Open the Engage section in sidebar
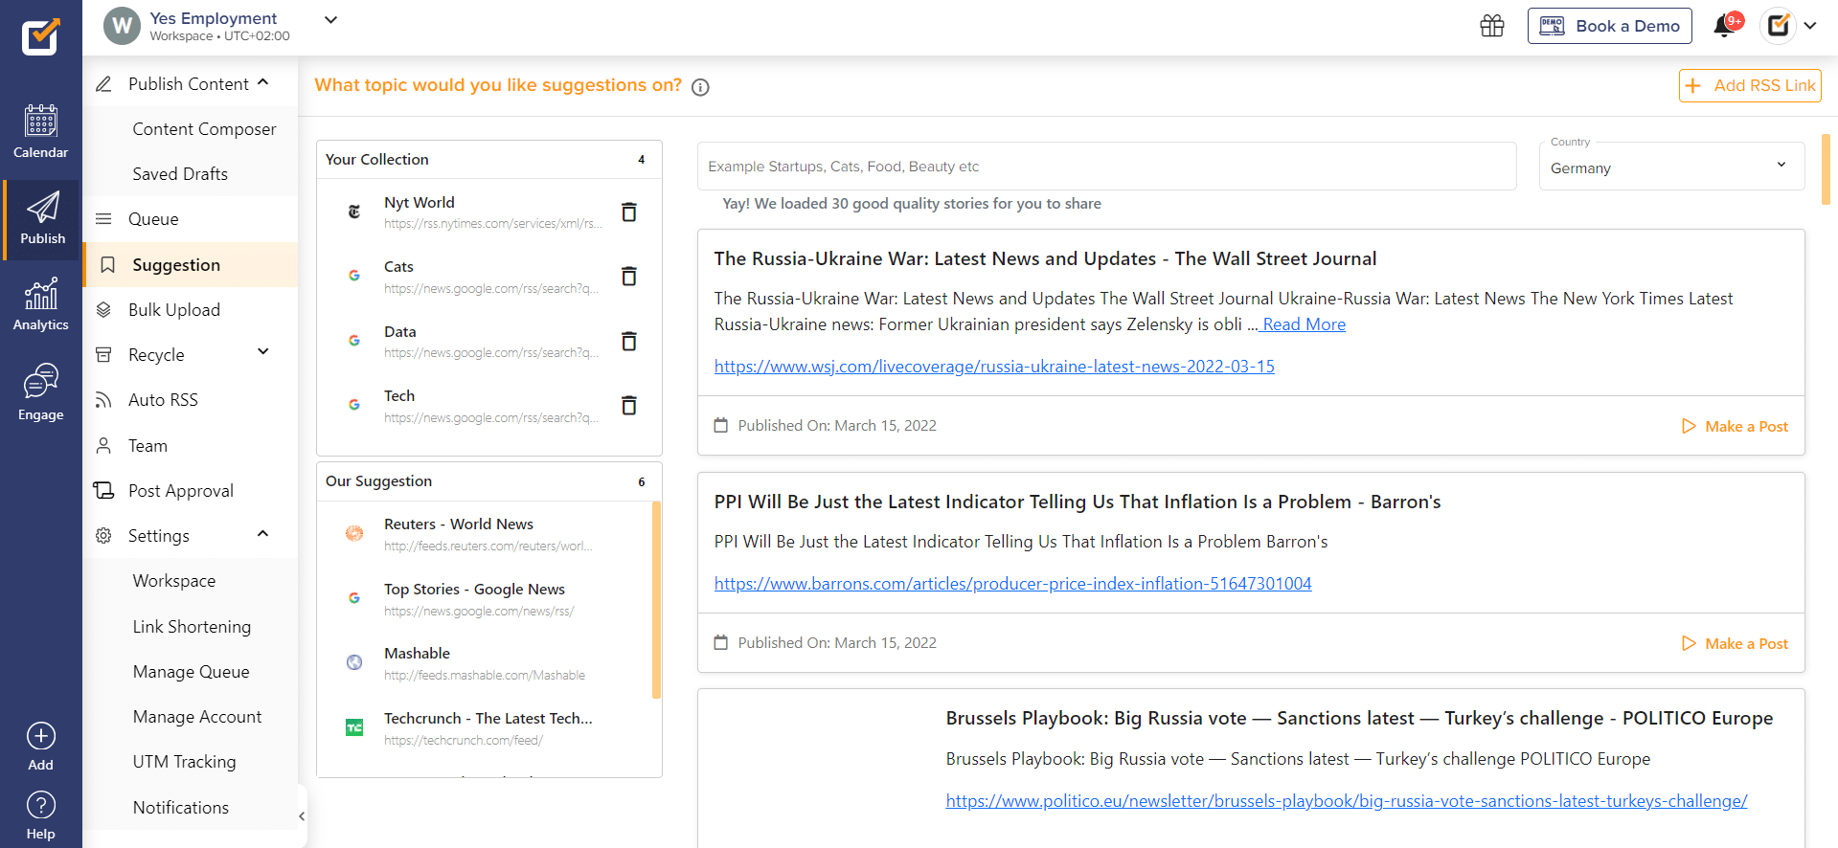This screenshot has height=848, width=1838. click(40, 392)
